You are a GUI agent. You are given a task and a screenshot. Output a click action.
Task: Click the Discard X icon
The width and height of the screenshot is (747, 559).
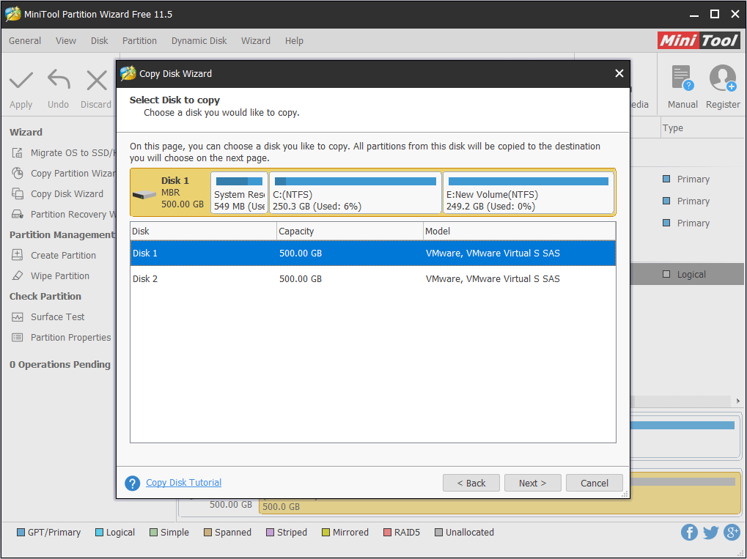tap(96, 80)
